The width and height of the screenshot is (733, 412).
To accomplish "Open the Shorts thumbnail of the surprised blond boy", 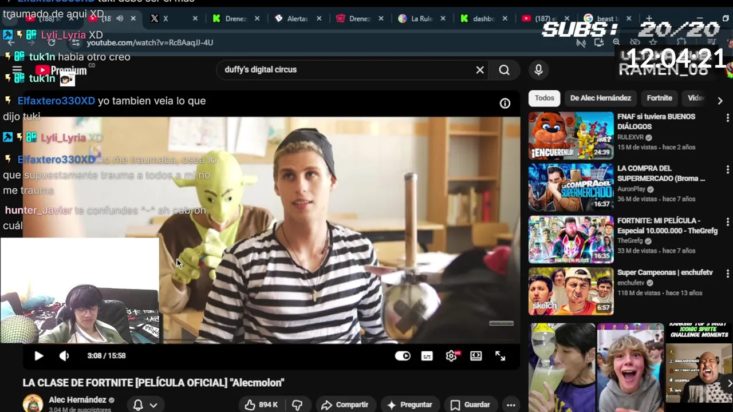I will coord(630,367).
